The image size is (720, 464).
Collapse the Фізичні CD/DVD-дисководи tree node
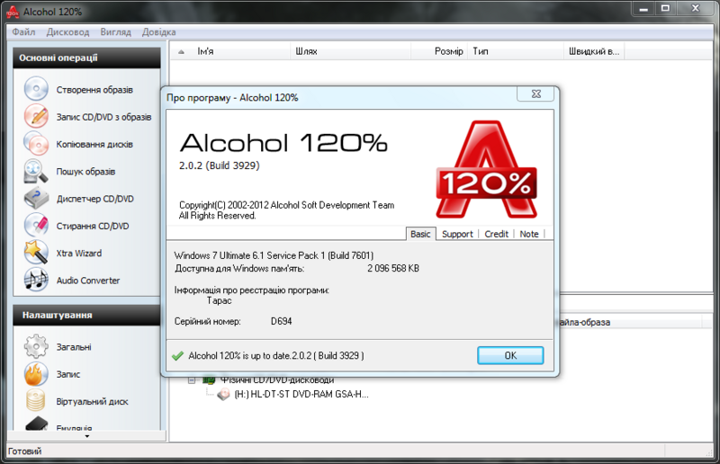click(192, 380)
